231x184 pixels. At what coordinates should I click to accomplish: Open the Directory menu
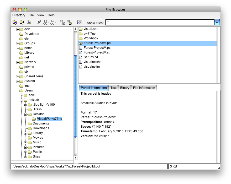(19, 15)
